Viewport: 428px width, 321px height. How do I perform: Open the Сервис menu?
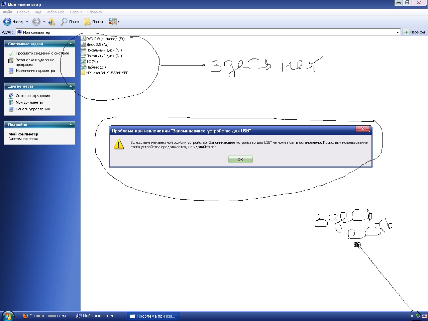point(76,12)
